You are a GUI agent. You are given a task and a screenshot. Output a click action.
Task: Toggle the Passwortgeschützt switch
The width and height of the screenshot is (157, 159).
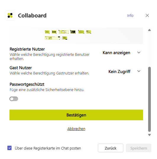(x=14, y=99)
